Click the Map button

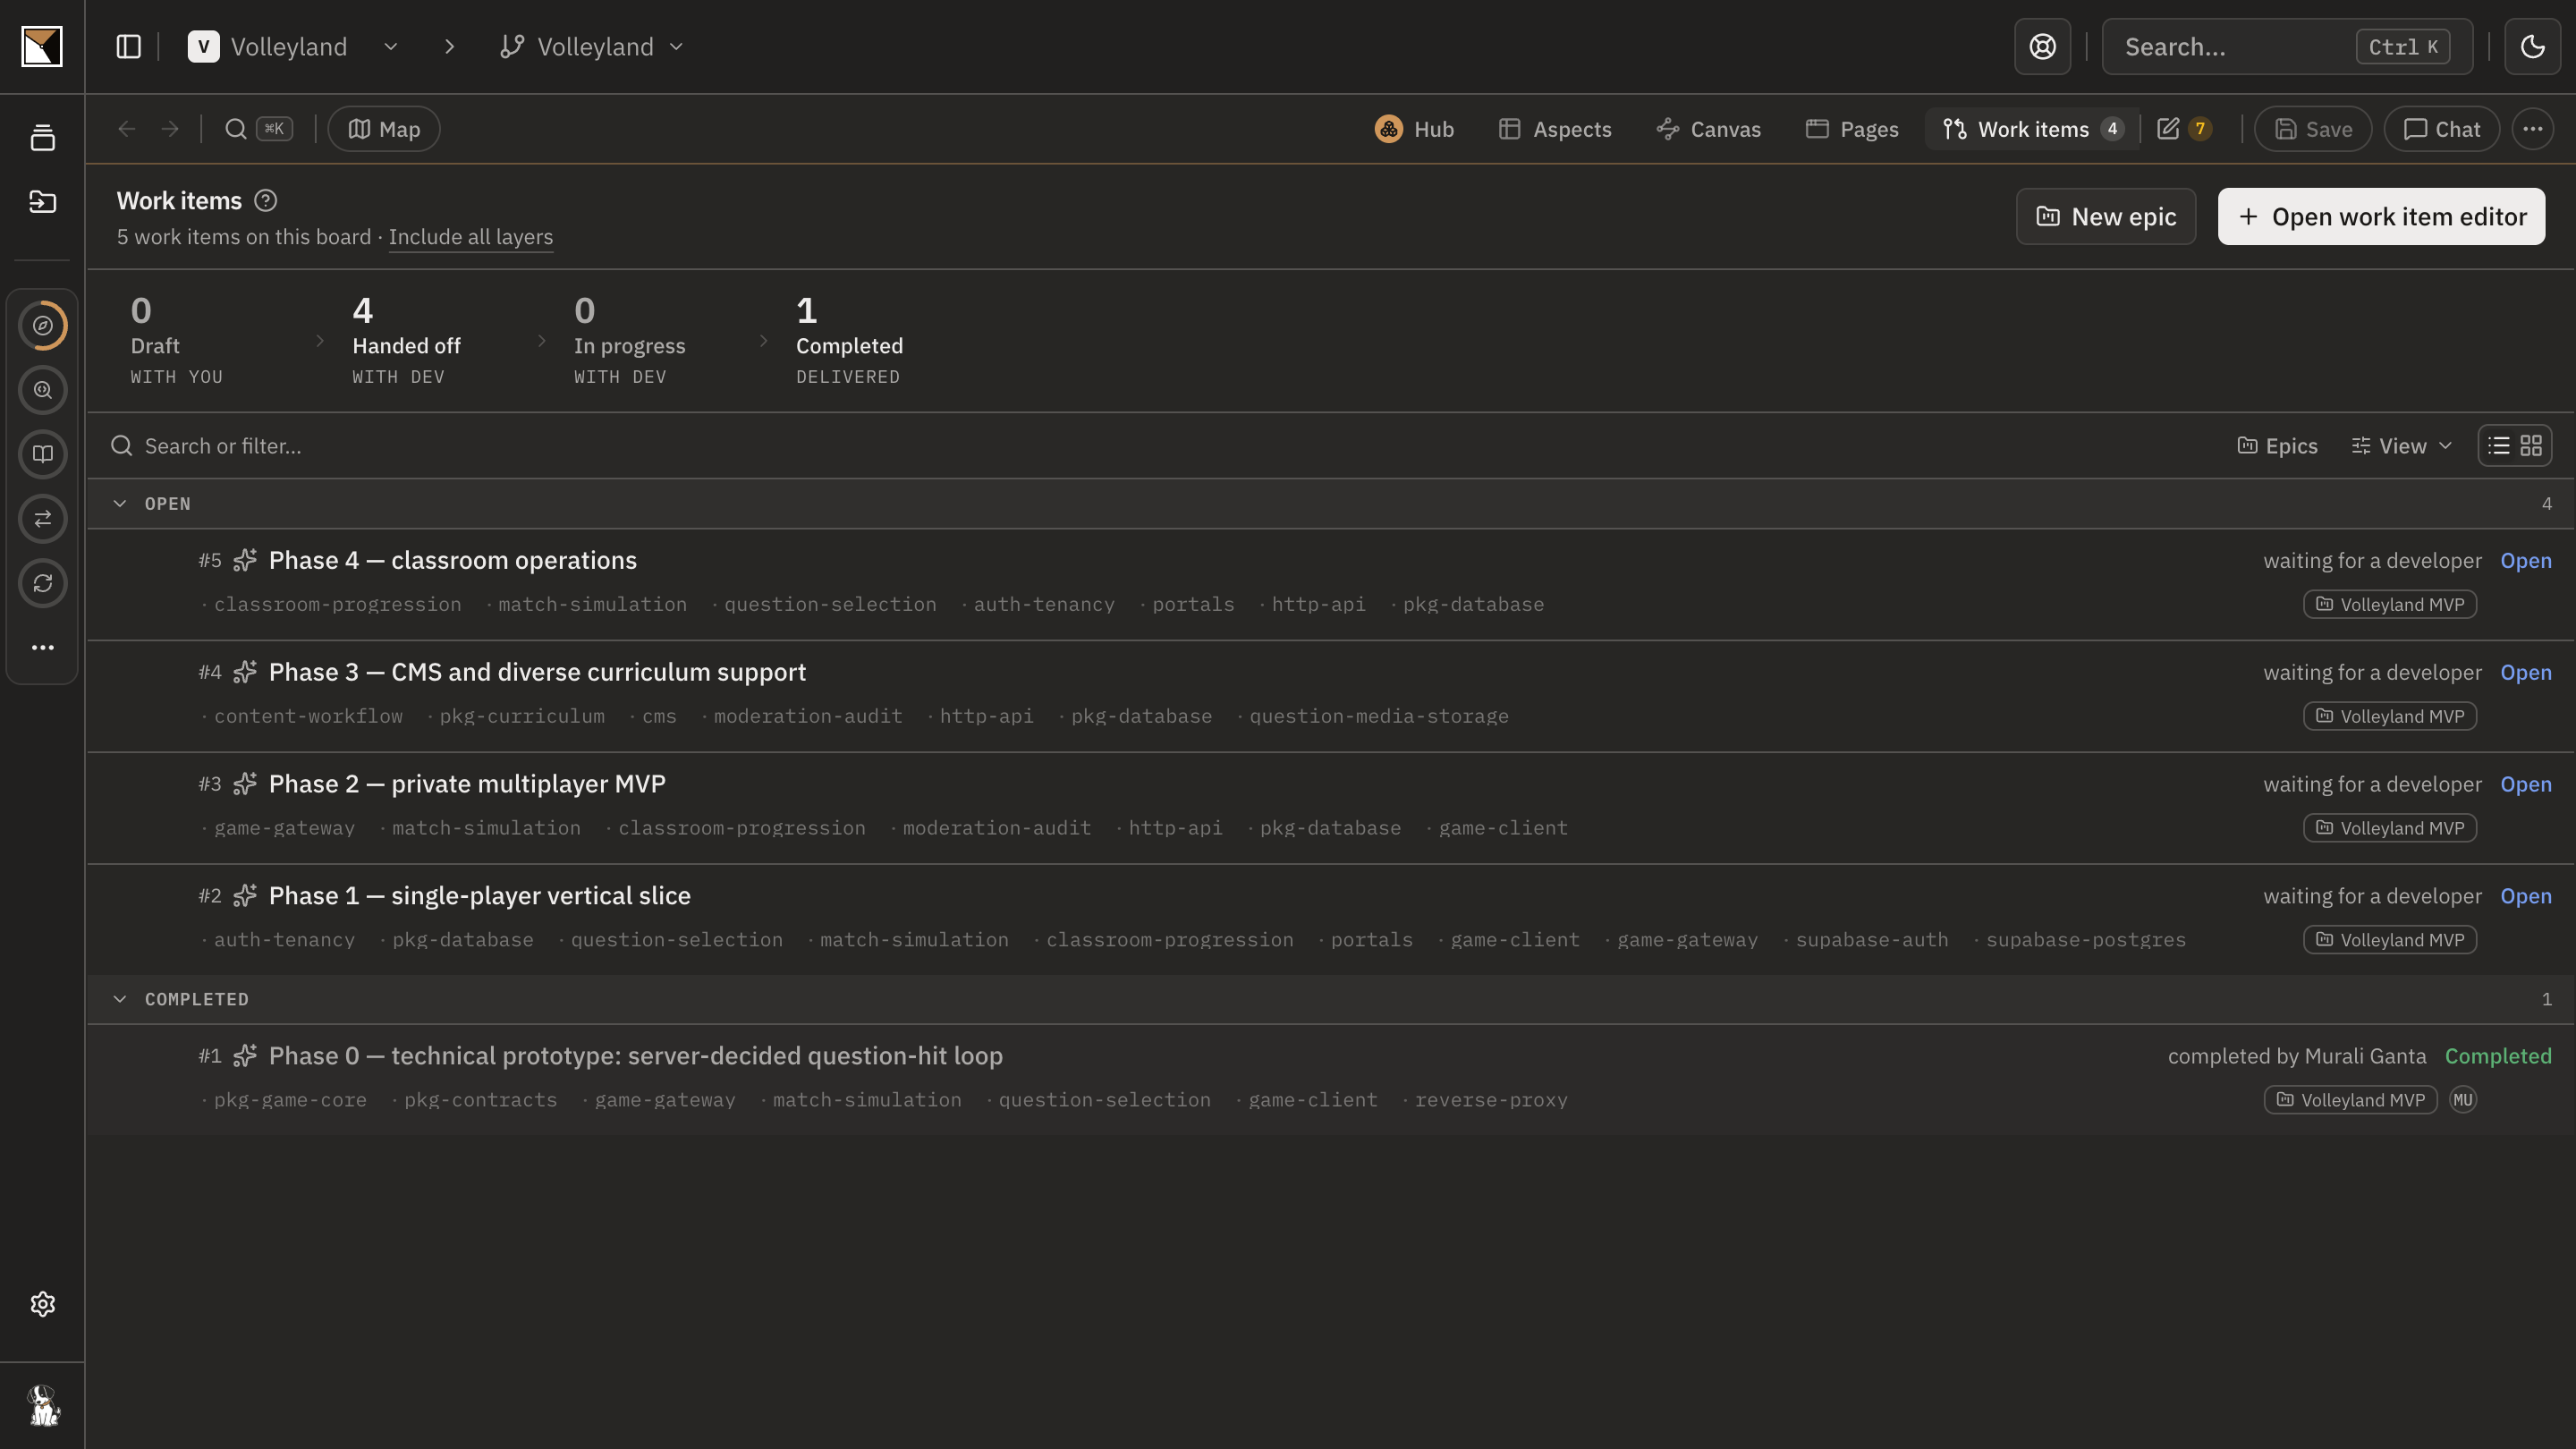coord(384,129)
